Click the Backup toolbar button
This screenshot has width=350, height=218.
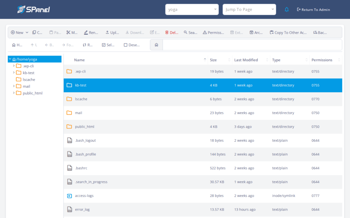coord(320,32)
